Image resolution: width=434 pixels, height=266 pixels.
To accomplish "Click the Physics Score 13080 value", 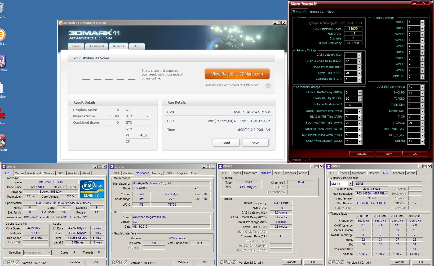I will (x=114, y=116).
